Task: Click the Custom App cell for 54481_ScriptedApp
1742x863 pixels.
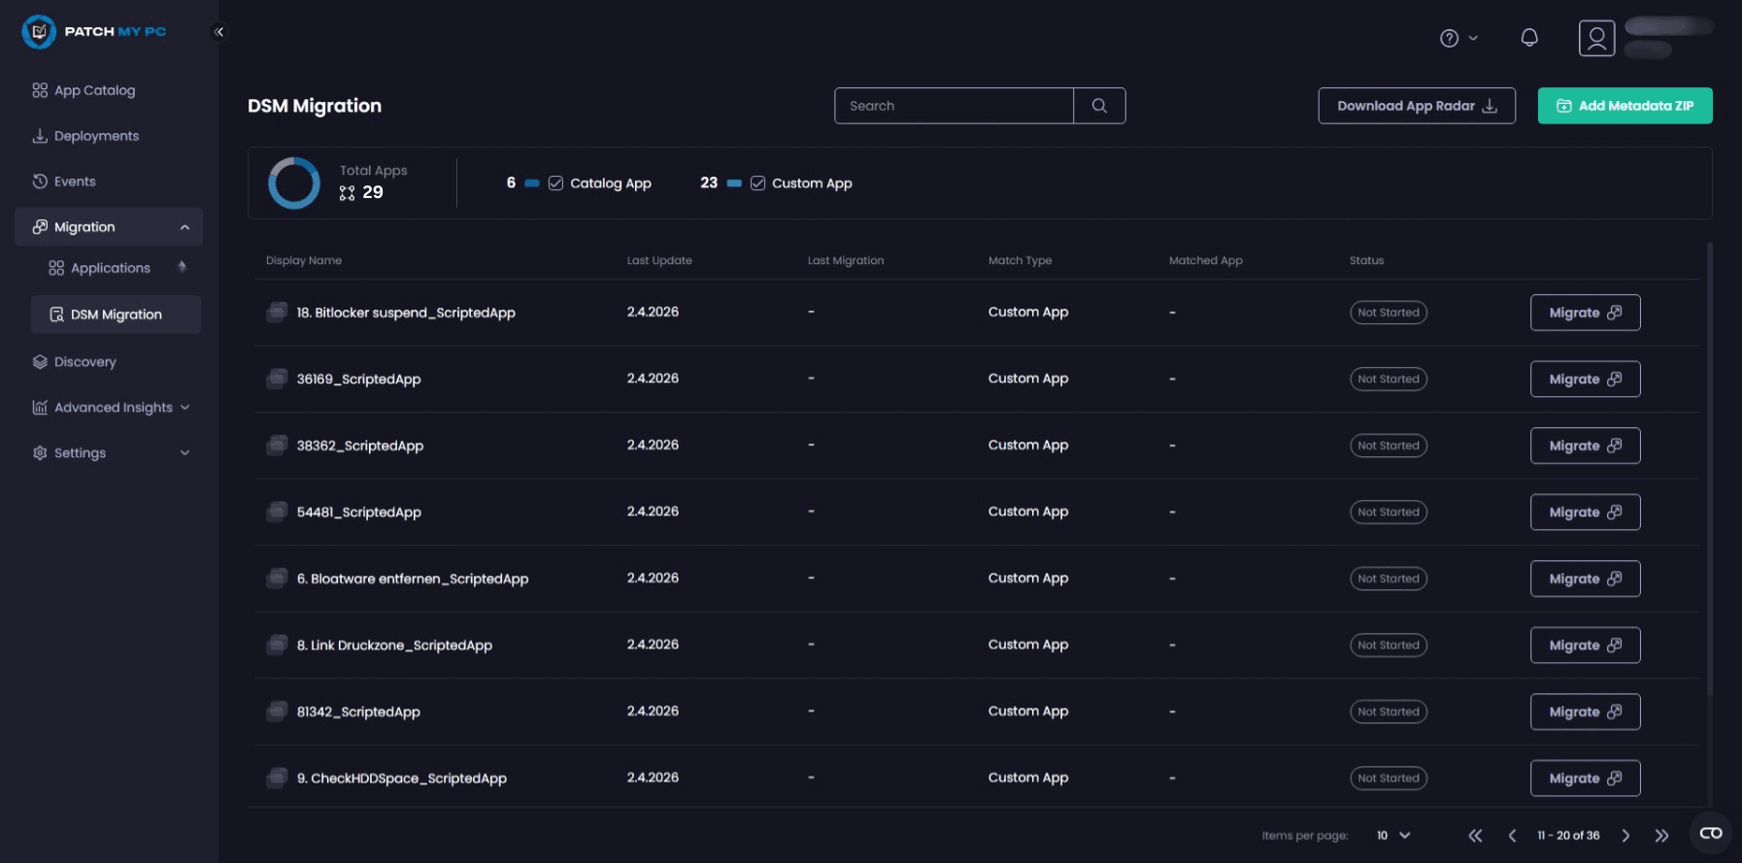Action: point(1028,512)
